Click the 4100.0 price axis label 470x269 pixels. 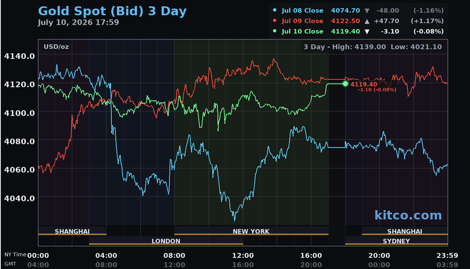coord(19,113)
